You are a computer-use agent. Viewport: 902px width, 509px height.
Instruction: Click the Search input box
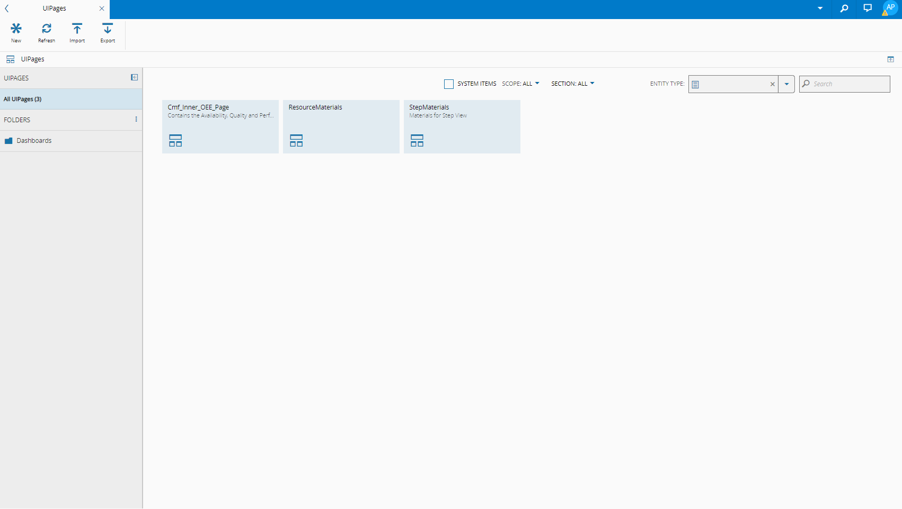pos(845,84)
